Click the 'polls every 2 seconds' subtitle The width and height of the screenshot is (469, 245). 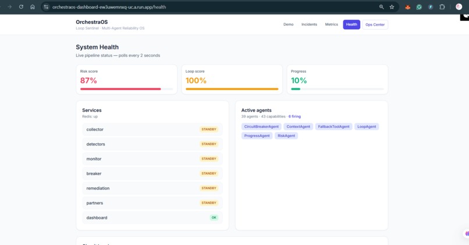tap(140, 55)
